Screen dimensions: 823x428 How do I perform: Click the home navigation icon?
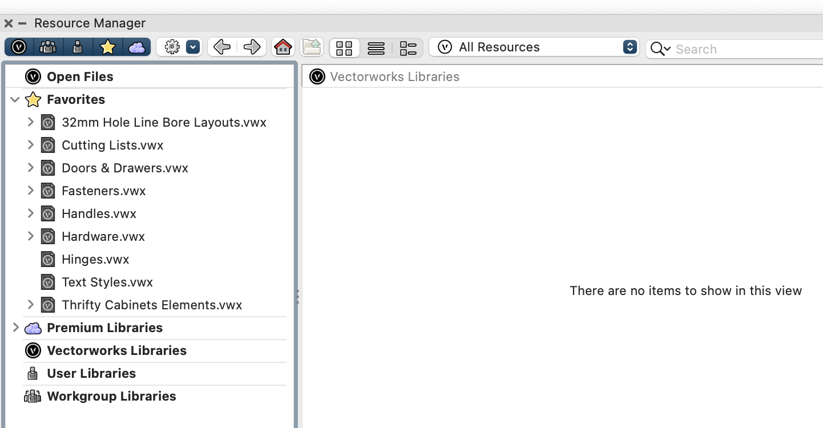point(283,47)
